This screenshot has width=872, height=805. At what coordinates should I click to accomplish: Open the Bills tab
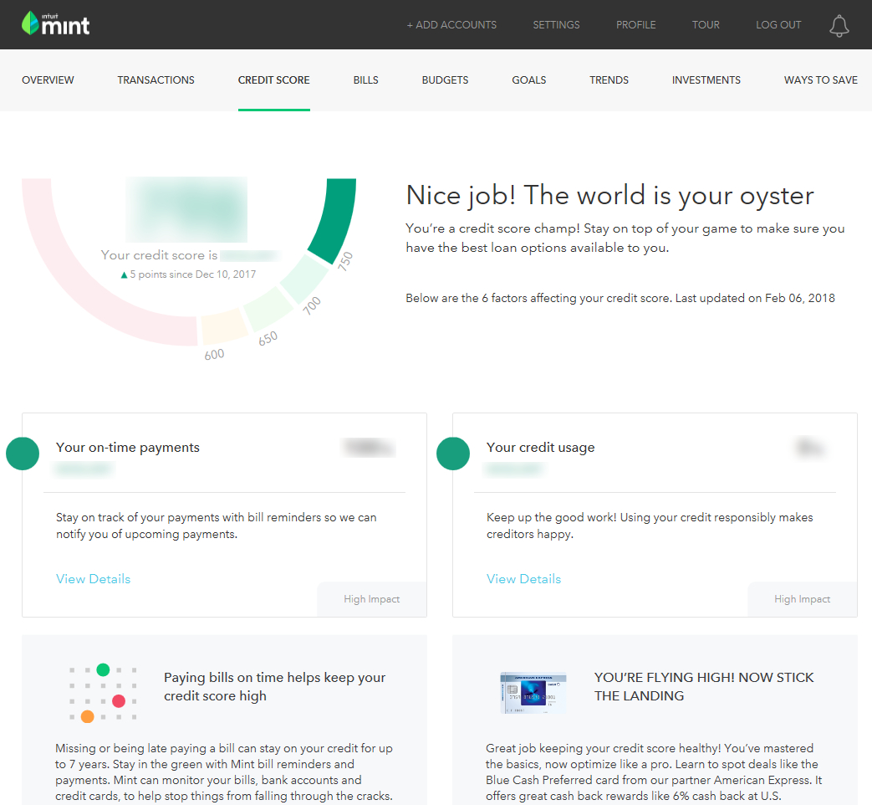point(366,80)
